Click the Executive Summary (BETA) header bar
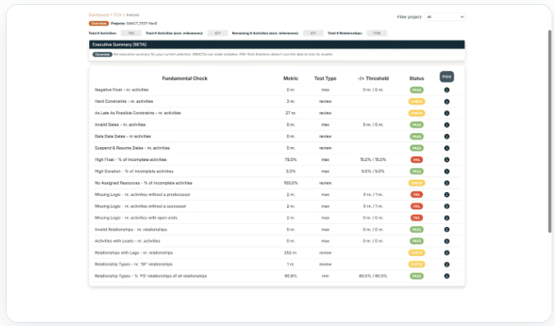The height and width of the screenshot is (326, 555). click(277, 45)
